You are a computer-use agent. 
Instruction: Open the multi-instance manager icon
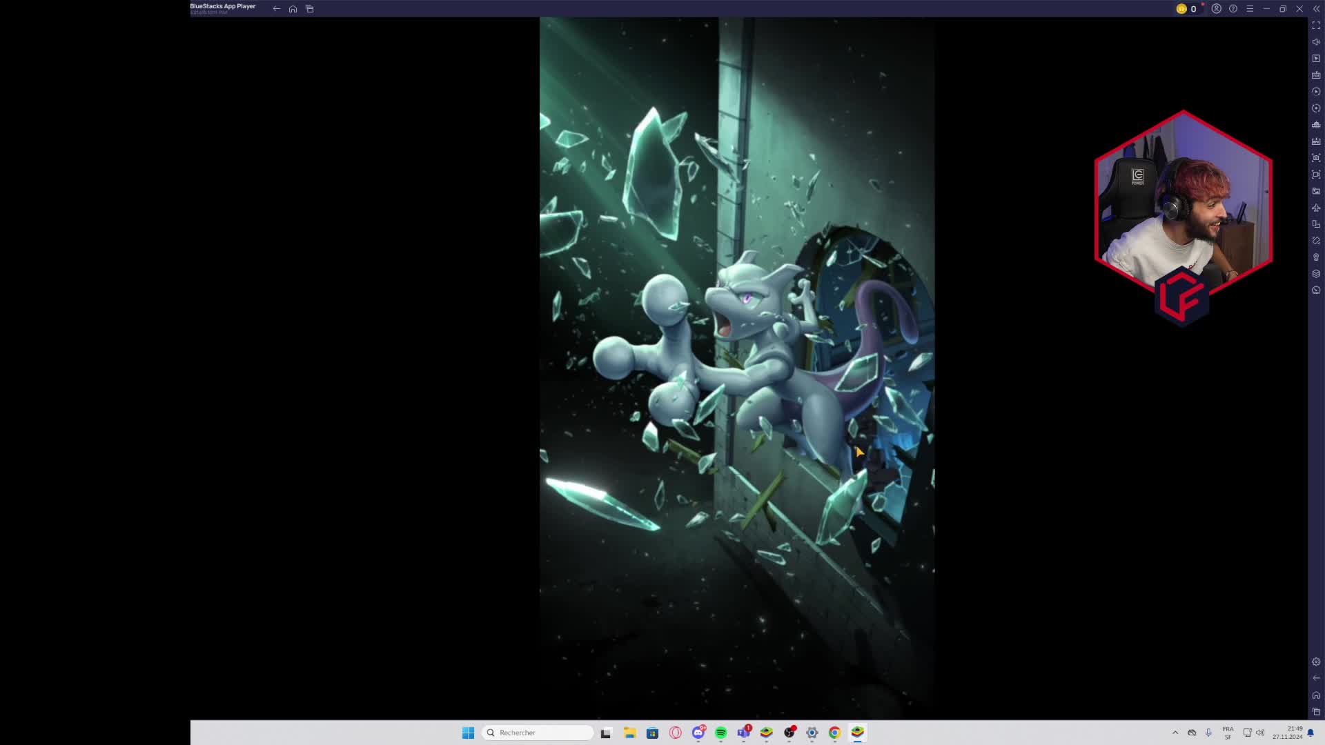click(1316, 125)
